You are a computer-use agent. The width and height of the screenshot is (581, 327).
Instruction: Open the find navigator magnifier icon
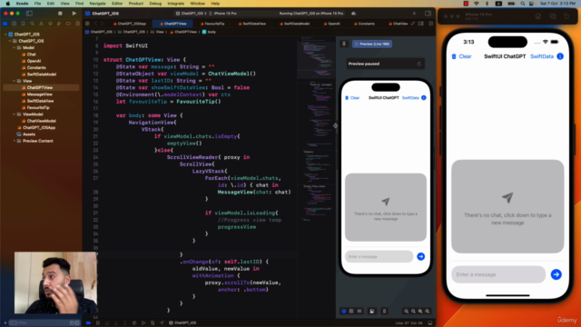33,24
